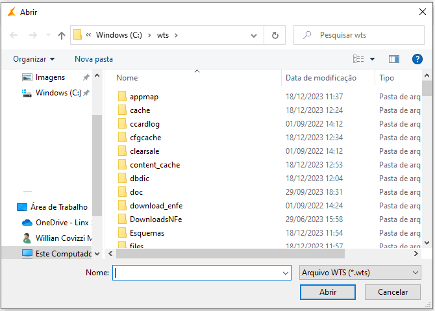This screenshot has height=311, width=435.
Task: Open the help question mark icon
Action: click(x=417, y=59)
